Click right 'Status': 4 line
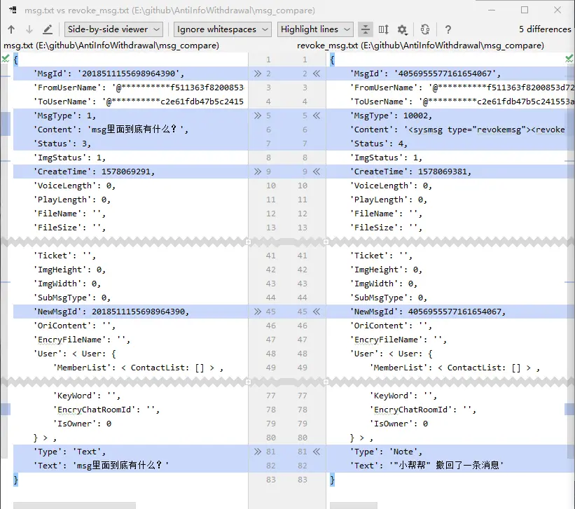 pos(450,144)
